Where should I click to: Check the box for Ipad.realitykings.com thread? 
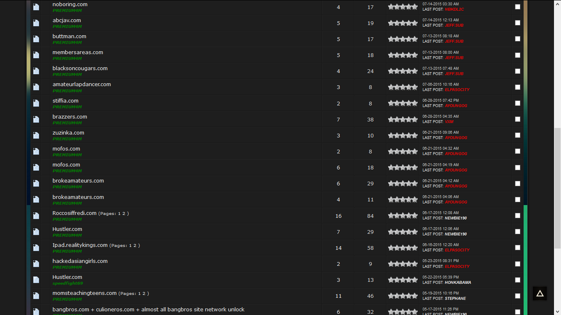coord(517,248)
